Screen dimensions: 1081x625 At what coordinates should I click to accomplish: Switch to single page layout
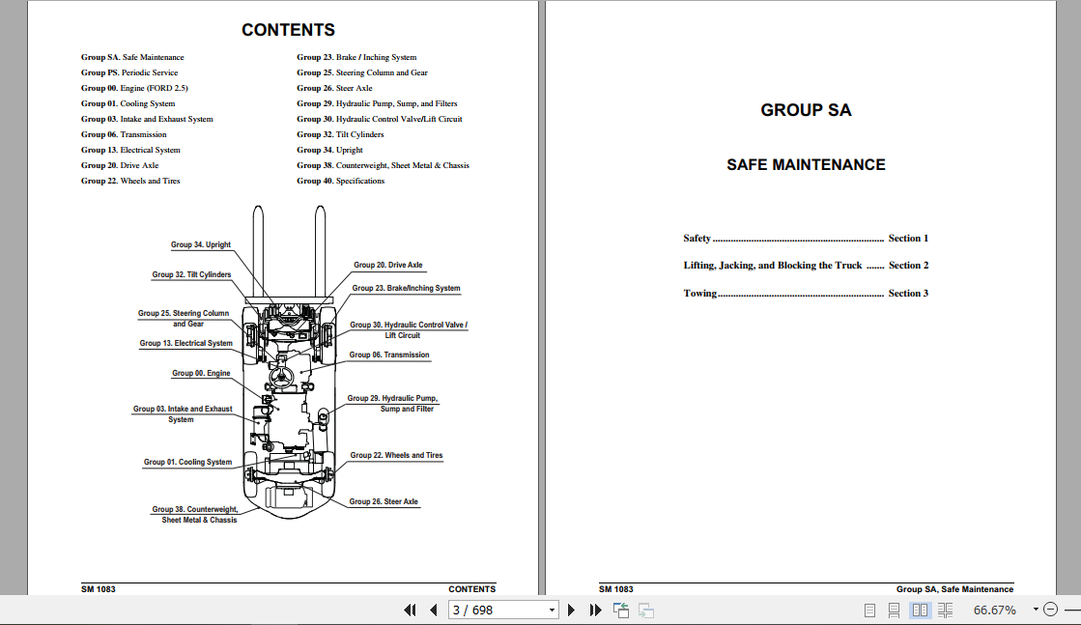870,610
